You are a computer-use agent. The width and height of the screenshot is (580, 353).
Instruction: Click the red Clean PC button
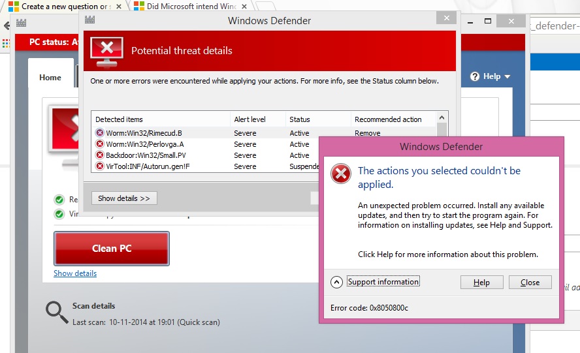tap(112, 249)
